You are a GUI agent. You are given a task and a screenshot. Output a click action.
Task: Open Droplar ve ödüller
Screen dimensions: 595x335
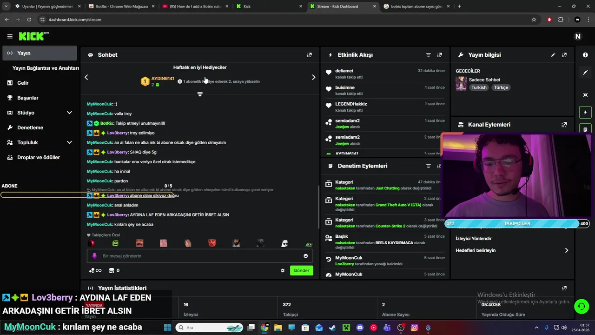[x=39, y=157]
